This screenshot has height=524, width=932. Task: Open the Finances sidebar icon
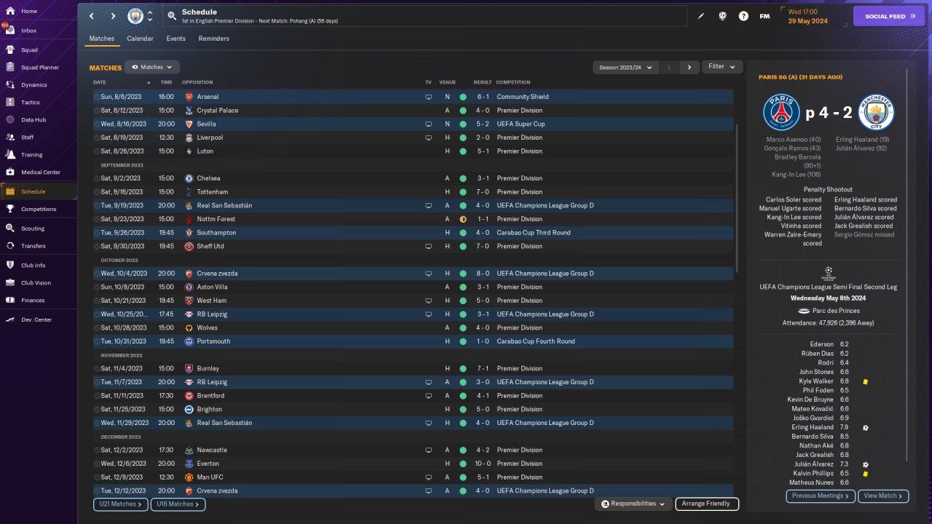10,301
